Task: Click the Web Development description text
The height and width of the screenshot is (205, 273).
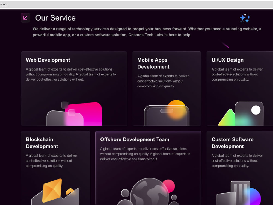Action: pos(71,74)
